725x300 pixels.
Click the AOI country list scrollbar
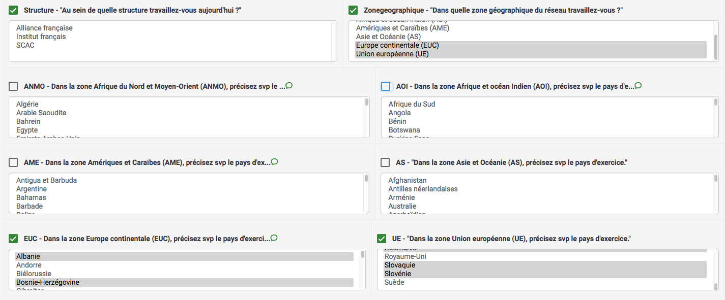[x=715, y=117]
